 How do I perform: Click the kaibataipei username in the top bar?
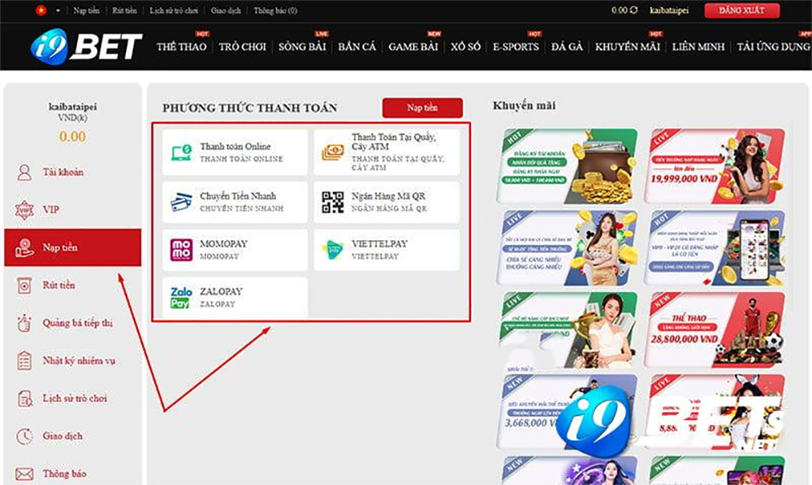[x=669, y=11]
